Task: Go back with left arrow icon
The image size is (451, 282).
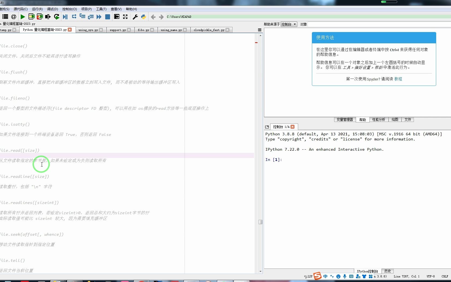Action: coord(153,17)
